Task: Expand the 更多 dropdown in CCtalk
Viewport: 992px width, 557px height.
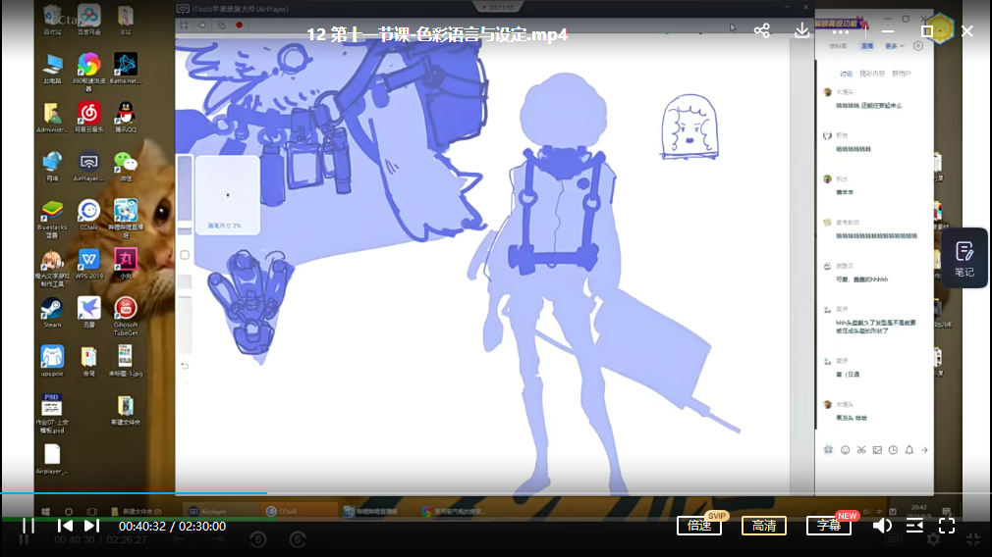Action: pyautogui.click(x=894, y=46)
